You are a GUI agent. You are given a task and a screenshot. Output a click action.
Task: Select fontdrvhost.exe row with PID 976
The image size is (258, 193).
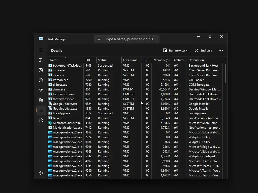coord(135,99)
